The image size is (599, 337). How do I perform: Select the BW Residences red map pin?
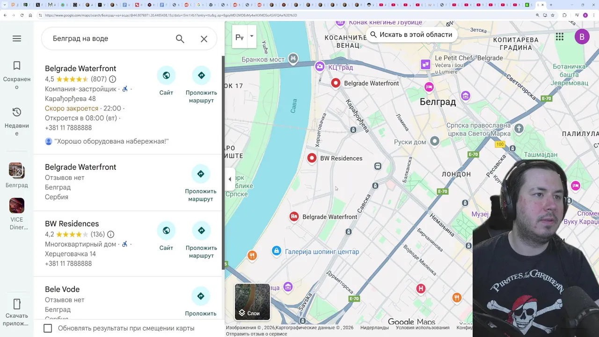click(x=312, y=158)
